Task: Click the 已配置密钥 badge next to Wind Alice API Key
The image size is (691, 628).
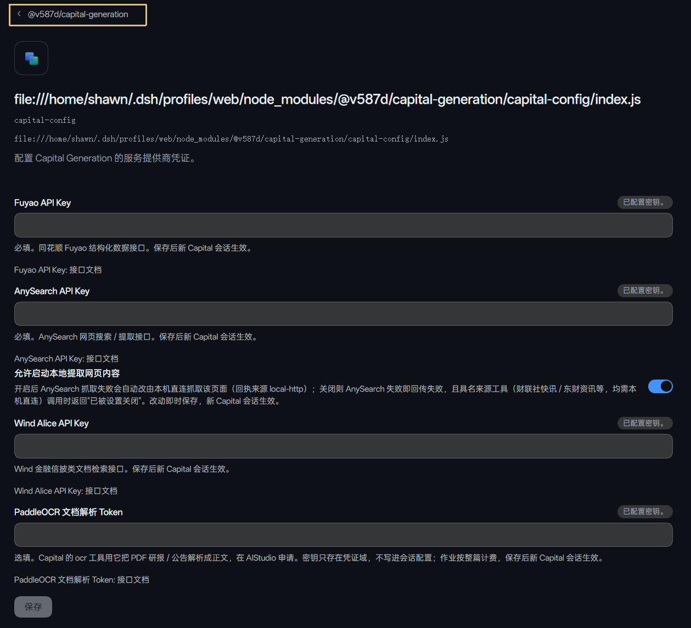Action: pos(645,423)
